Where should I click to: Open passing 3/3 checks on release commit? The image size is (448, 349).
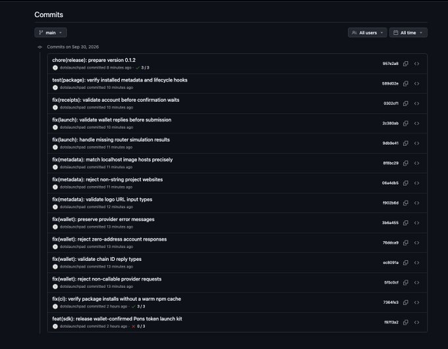point(142,68)
